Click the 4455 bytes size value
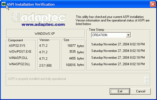The width and height of the screenshot is (157, 100). (77, 58)
